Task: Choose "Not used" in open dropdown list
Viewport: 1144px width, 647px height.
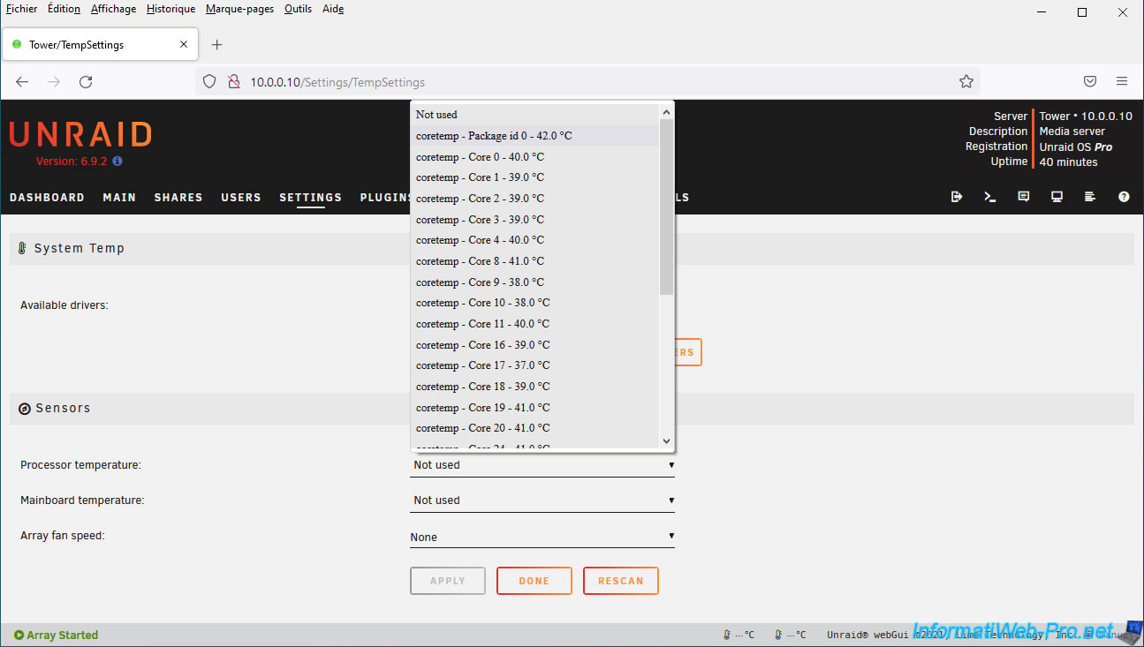Action: (x=436, y=115)
